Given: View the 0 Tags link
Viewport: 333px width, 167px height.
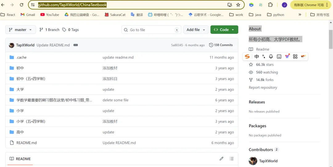Looking at the screenshot, I should pos(71,30).
